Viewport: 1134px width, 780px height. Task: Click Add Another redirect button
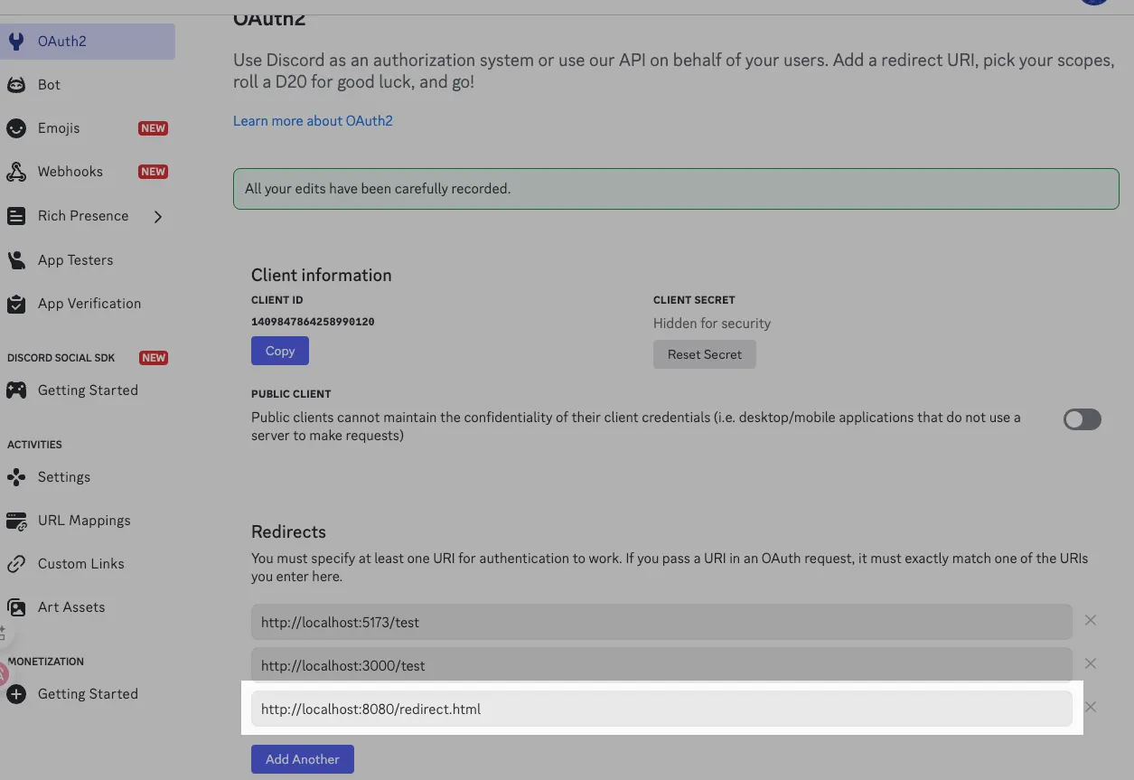[302, 759]
